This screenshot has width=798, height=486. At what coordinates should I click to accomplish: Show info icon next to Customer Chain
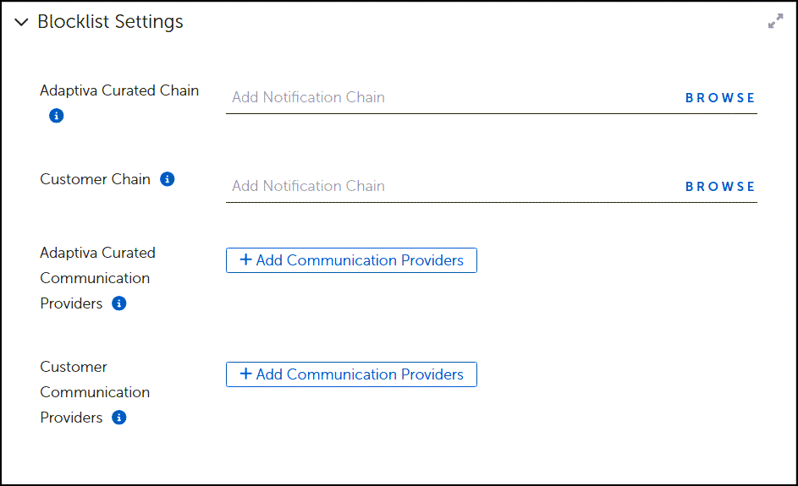coord(168,179)
